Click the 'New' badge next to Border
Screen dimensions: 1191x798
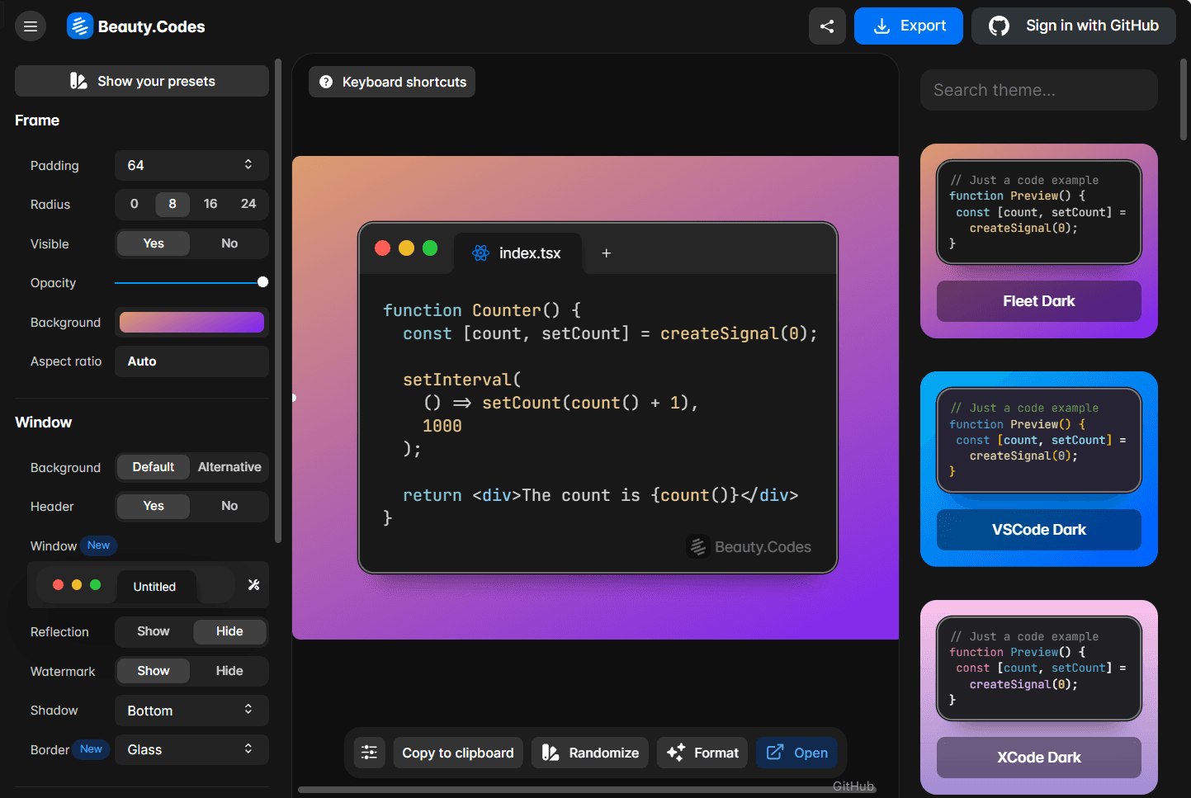pos(91,749)
